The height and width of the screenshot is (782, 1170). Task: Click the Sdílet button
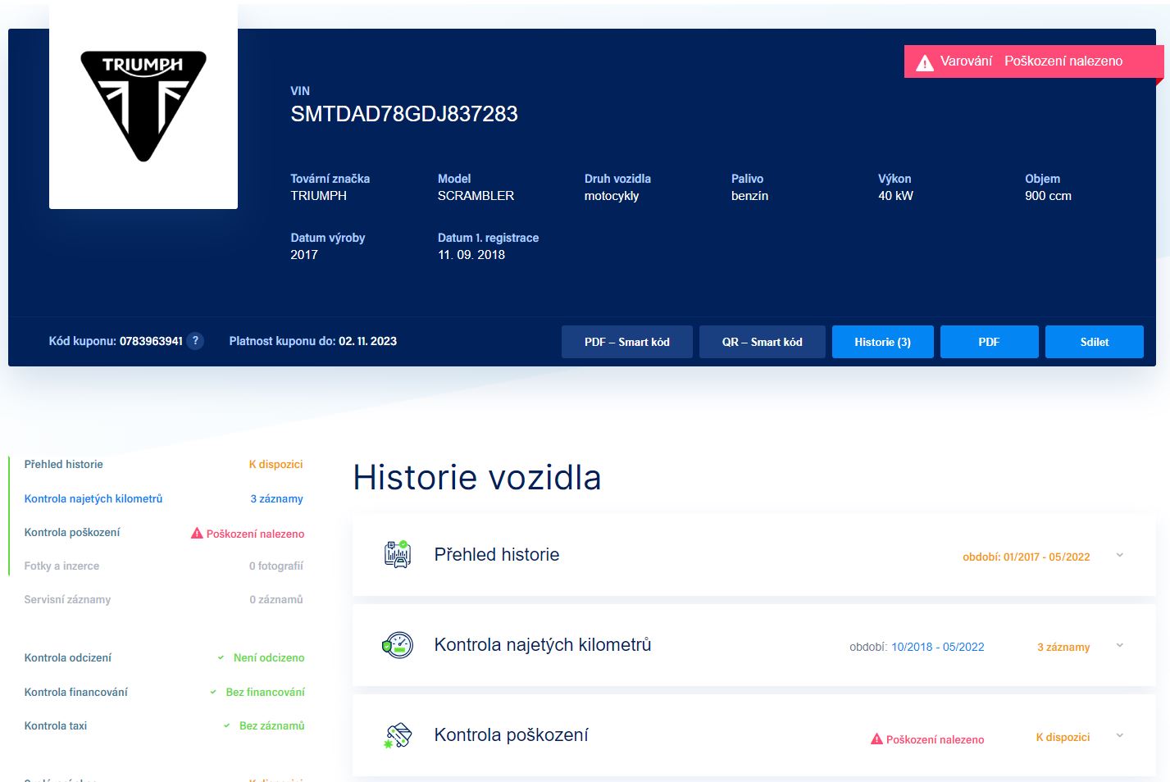1094,342
